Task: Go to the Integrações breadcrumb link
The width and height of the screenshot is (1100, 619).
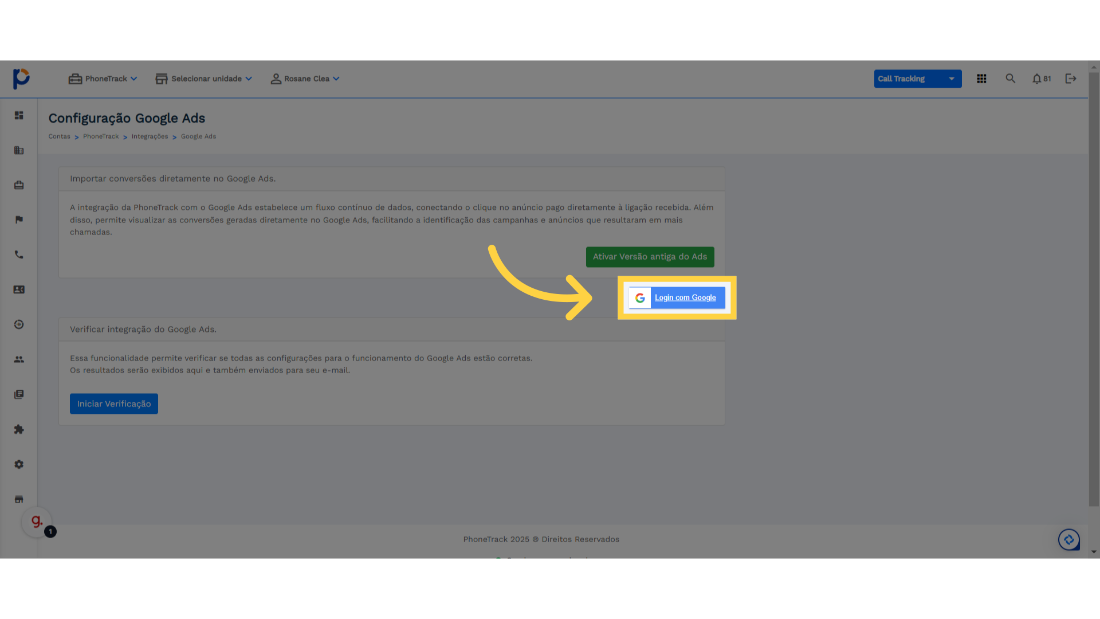Action: click(x=150, y=136)
